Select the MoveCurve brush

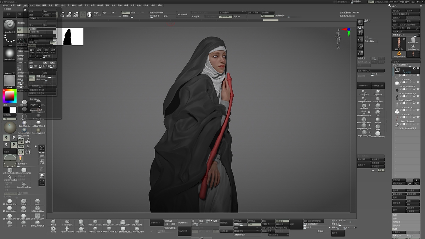point(81,230)
